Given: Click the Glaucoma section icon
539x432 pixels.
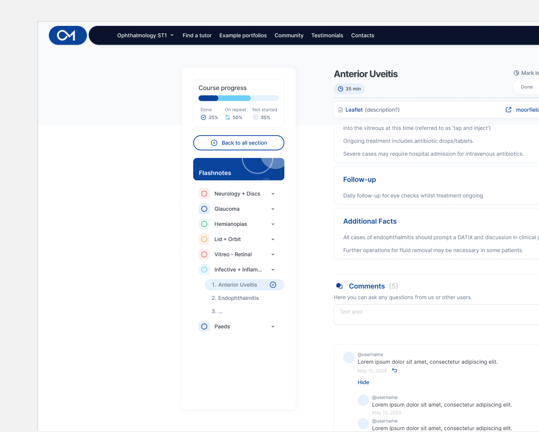Looking at the screenshot, I should pos(204,209).
